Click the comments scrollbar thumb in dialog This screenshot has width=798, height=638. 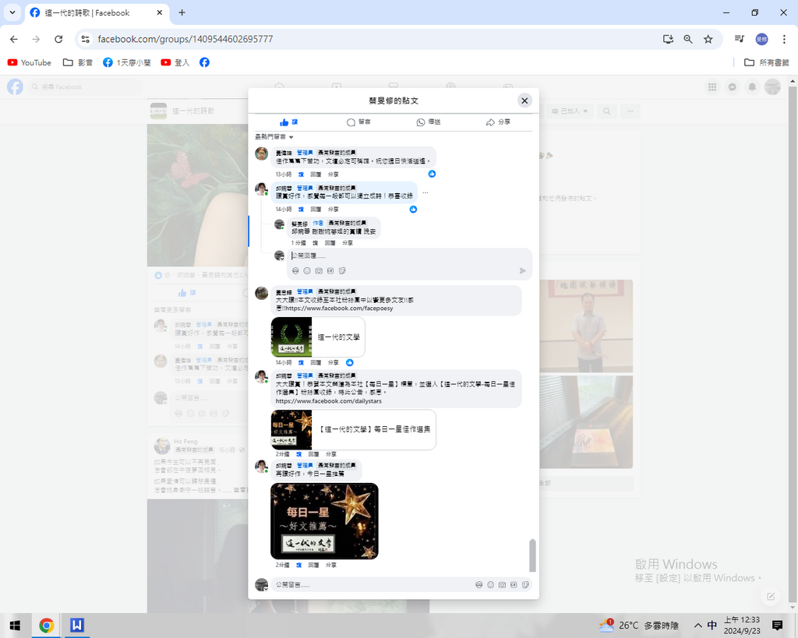click(533, 555)
